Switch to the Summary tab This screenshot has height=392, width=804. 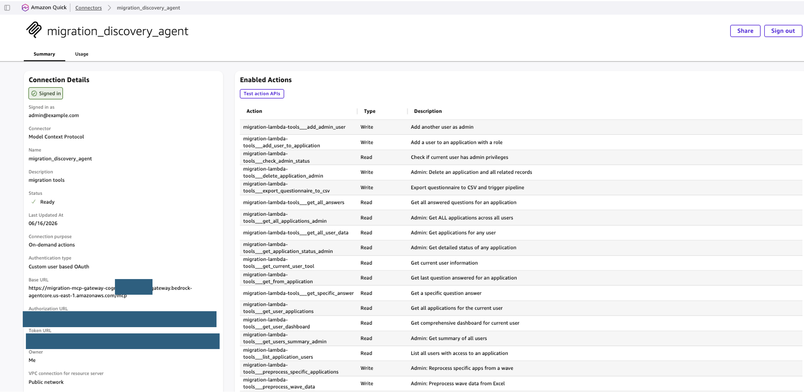44,54
